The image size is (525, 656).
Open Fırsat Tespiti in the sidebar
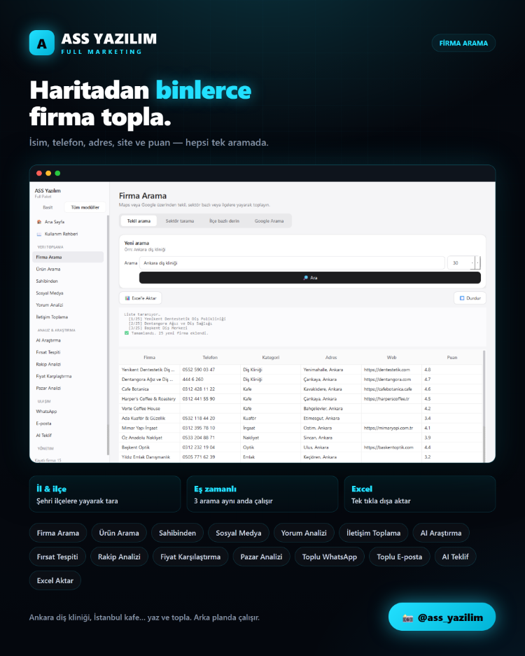(x=68, y=352)
